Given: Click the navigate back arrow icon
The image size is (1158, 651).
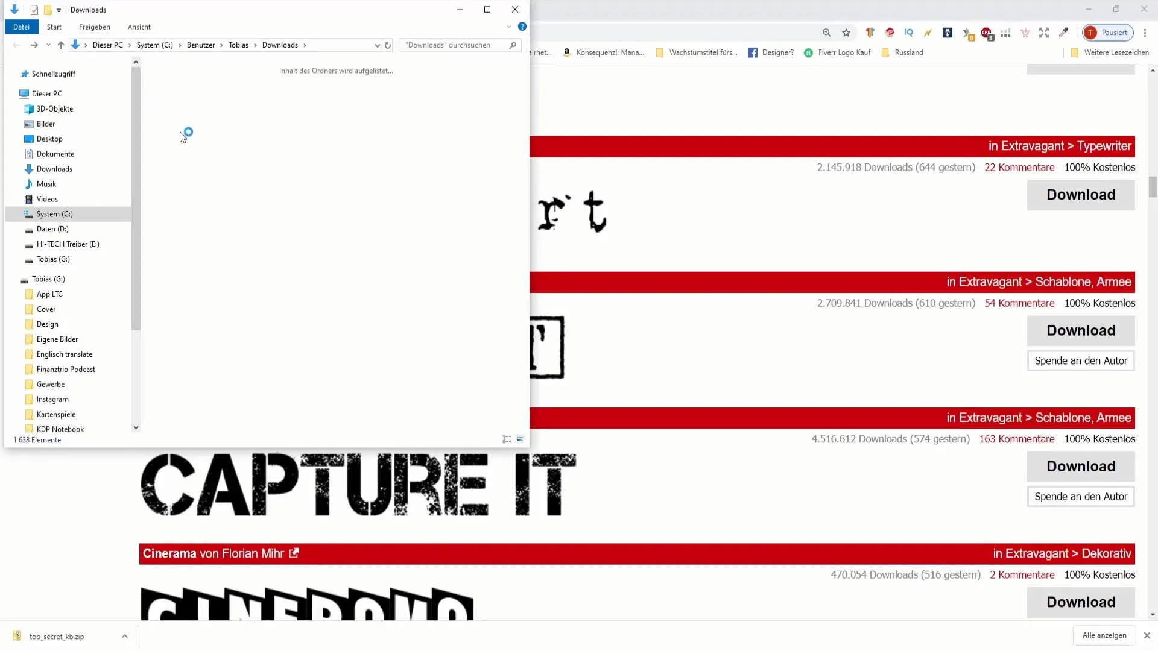Looking at the screenshot, I should pyautogui.click(x=16, y=45).
